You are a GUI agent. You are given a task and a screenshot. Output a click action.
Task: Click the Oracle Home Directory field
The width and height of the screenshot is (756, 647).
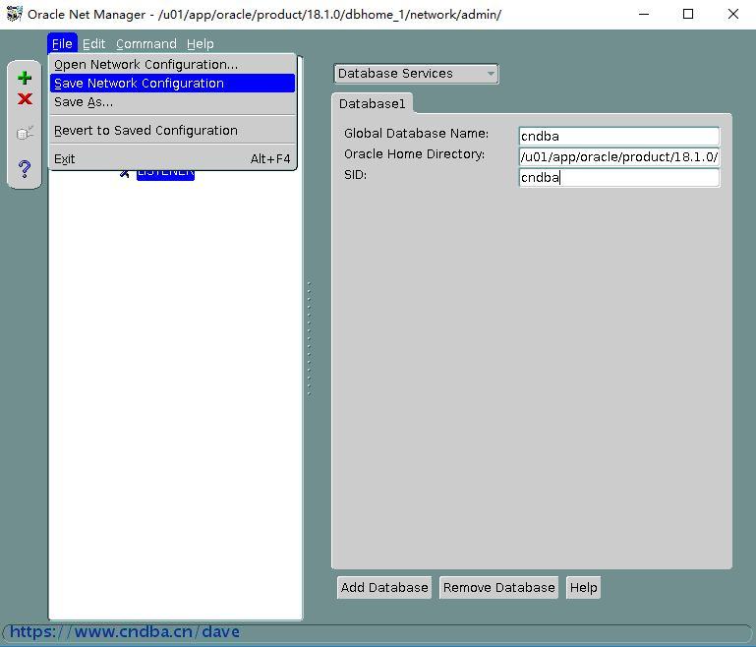(x=618, y=156)
